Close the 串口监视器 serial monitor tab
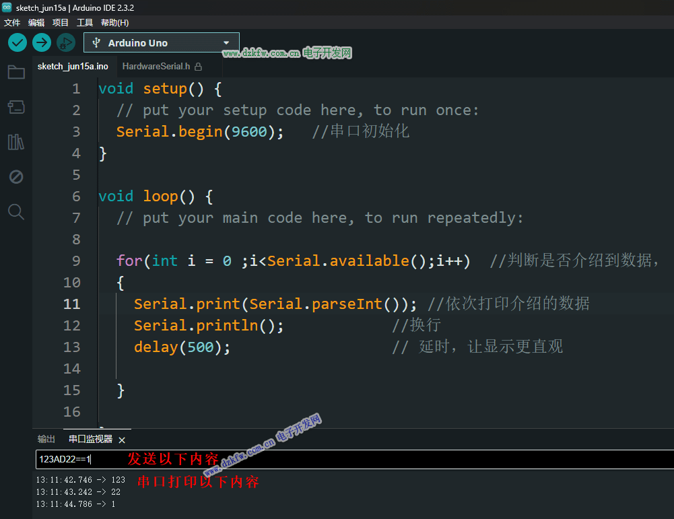 point(122,440)
